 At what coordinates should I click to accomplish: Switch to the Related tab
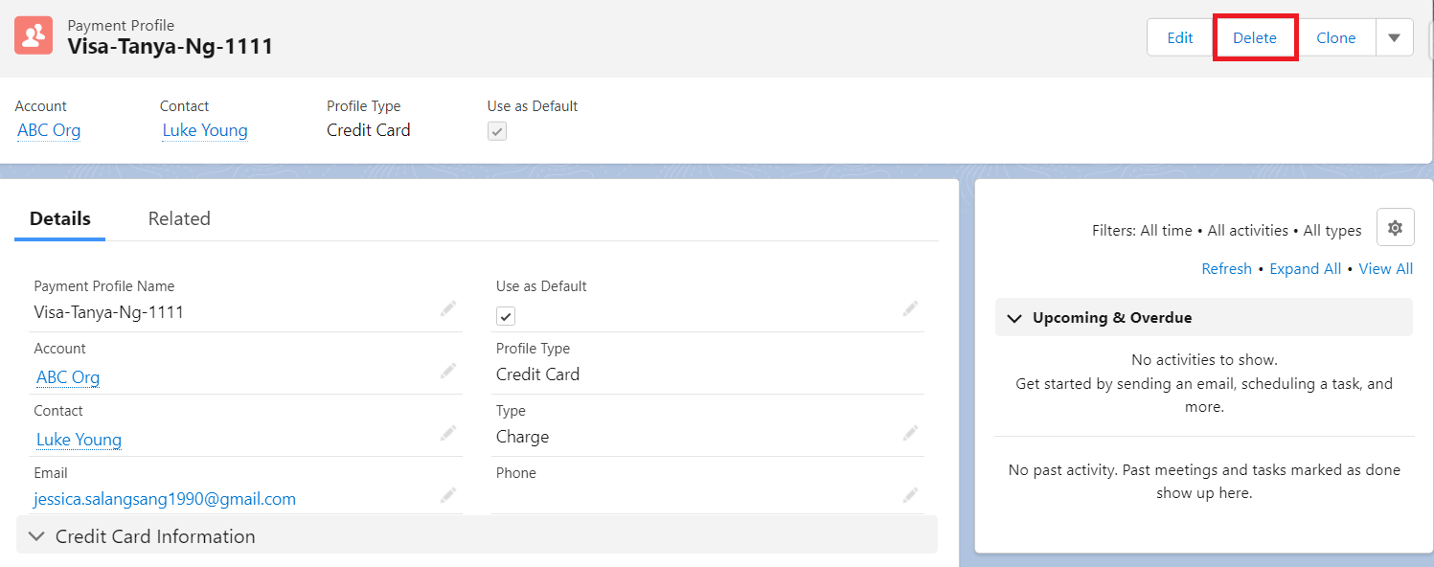[179, 218]
